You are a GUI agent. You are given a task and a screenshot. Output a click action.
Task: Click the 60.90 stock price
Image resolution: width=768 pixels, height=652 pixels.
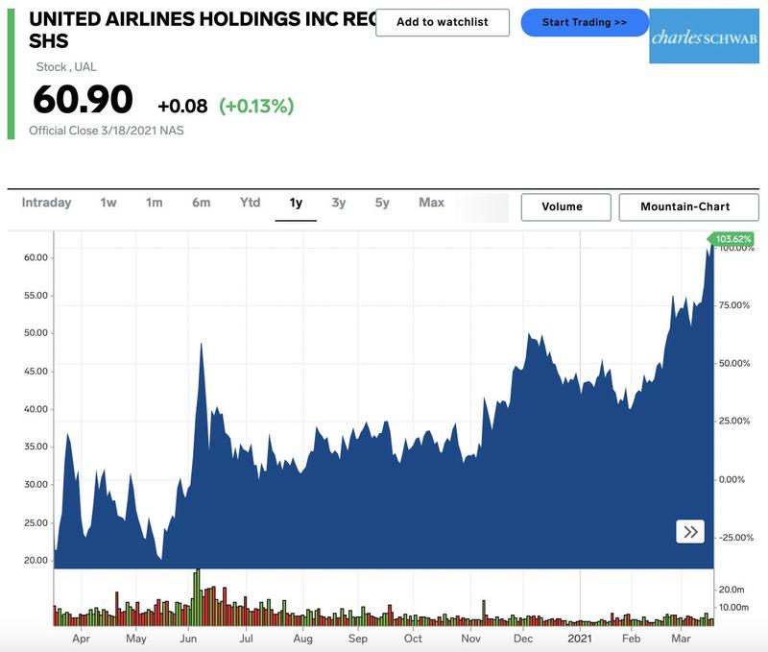[x=83, y=100]
